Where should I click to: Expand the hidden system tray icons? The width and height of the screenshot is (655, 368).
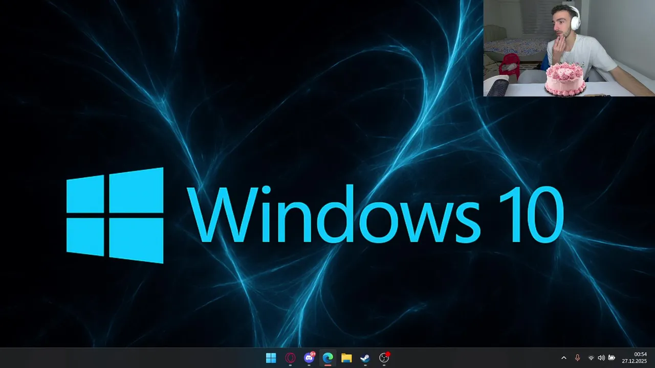pos(564,358)
